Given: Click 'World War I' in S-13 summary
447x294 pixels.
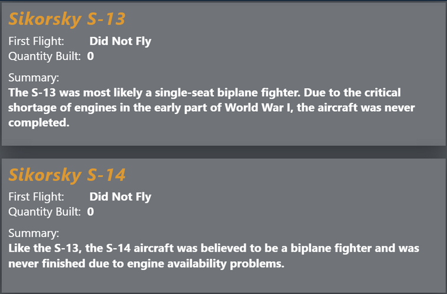Looking at the screenshot, I should (x=259, y=108).
